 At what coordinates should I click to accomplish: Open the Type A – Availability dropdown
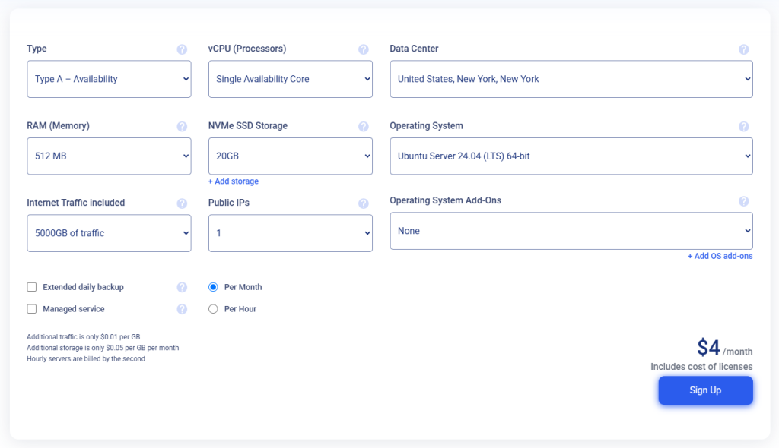point(109,79)
